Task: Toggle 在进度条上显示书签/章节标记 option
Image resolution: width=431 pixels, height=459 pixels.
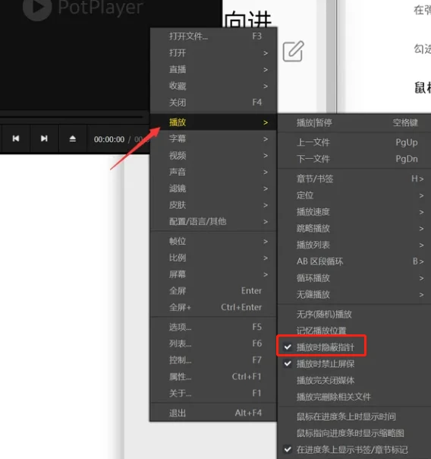Action: coord(344,449)
